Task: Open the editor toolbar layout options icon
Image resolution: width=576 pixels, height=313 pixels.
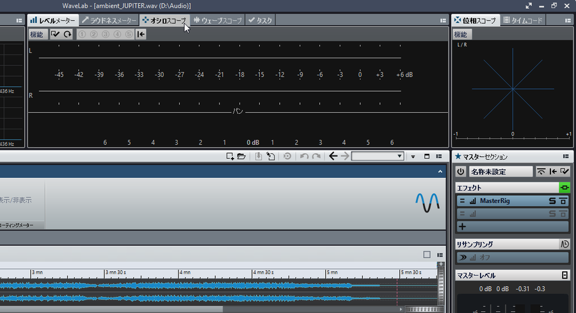Action: click(x=439, y=156)
